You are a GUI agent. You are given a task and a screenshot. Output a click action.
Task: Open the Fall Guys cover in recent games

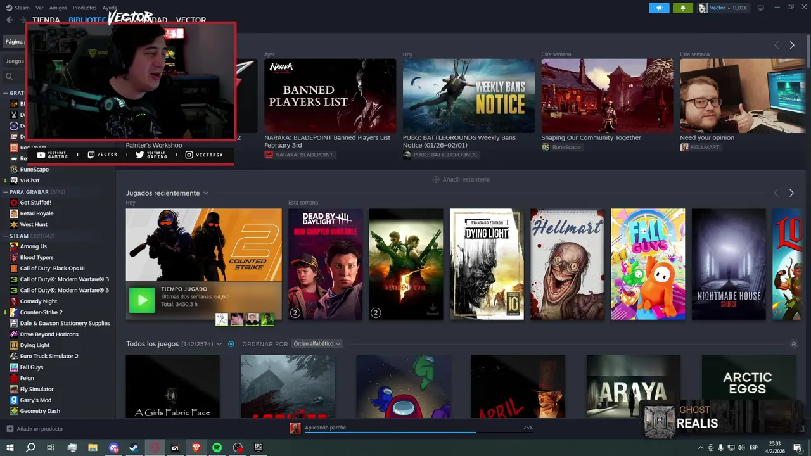click(x=648, y=264)
